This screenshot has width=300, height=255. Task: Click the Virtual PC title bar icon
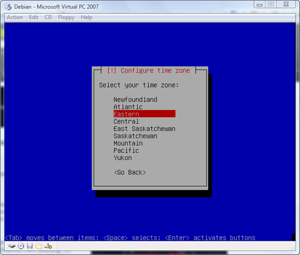8,7
